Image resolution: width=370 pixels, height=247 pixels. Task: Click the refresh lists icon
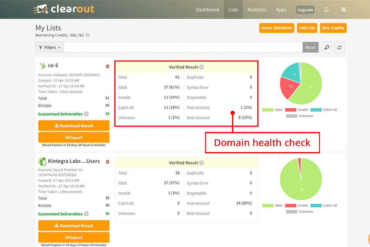pos(339,47)
